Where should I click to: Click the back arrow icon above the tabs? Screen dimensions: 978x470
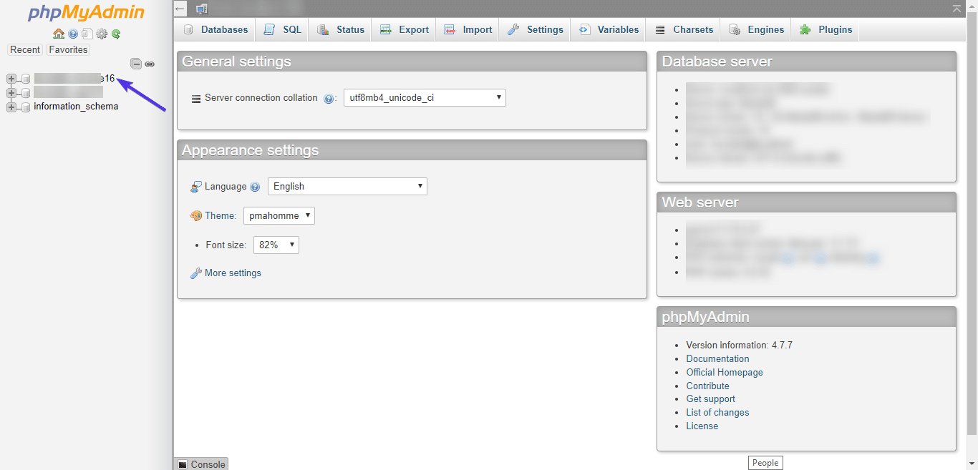pyautogui.click(x=180, y=8)
